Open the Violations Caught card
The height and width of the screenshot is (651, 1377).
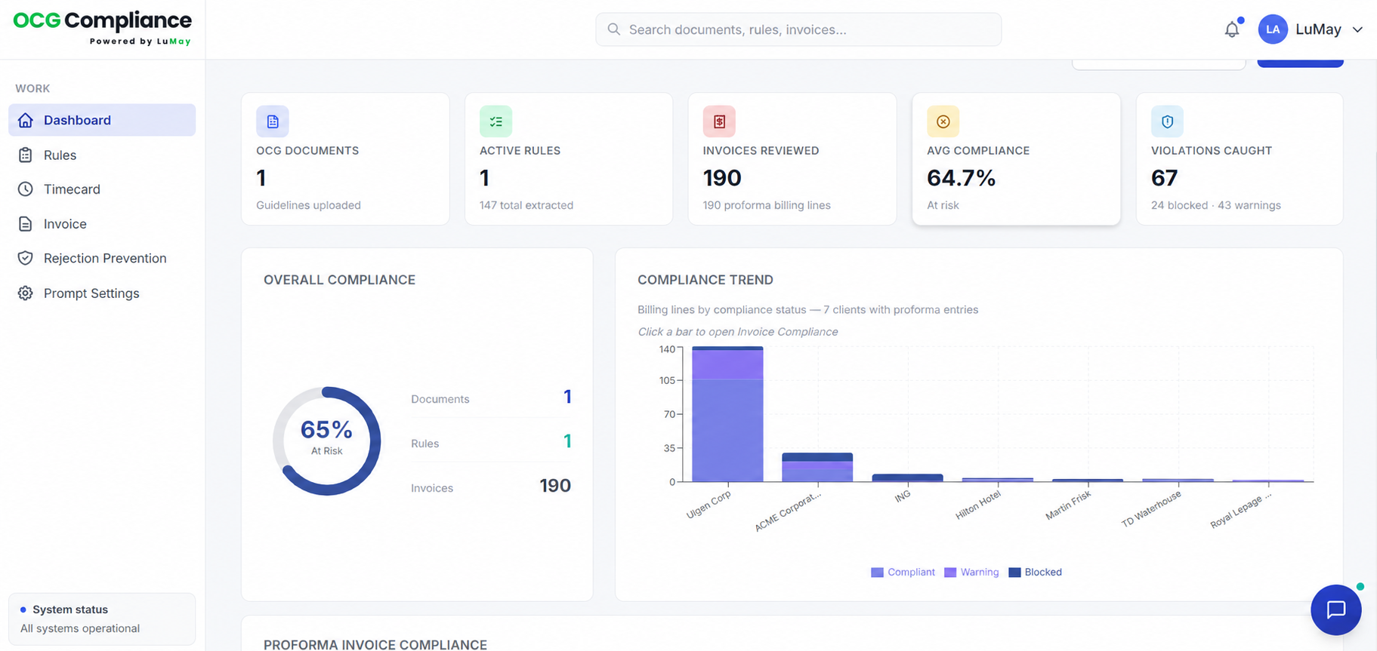[1240, 159]
